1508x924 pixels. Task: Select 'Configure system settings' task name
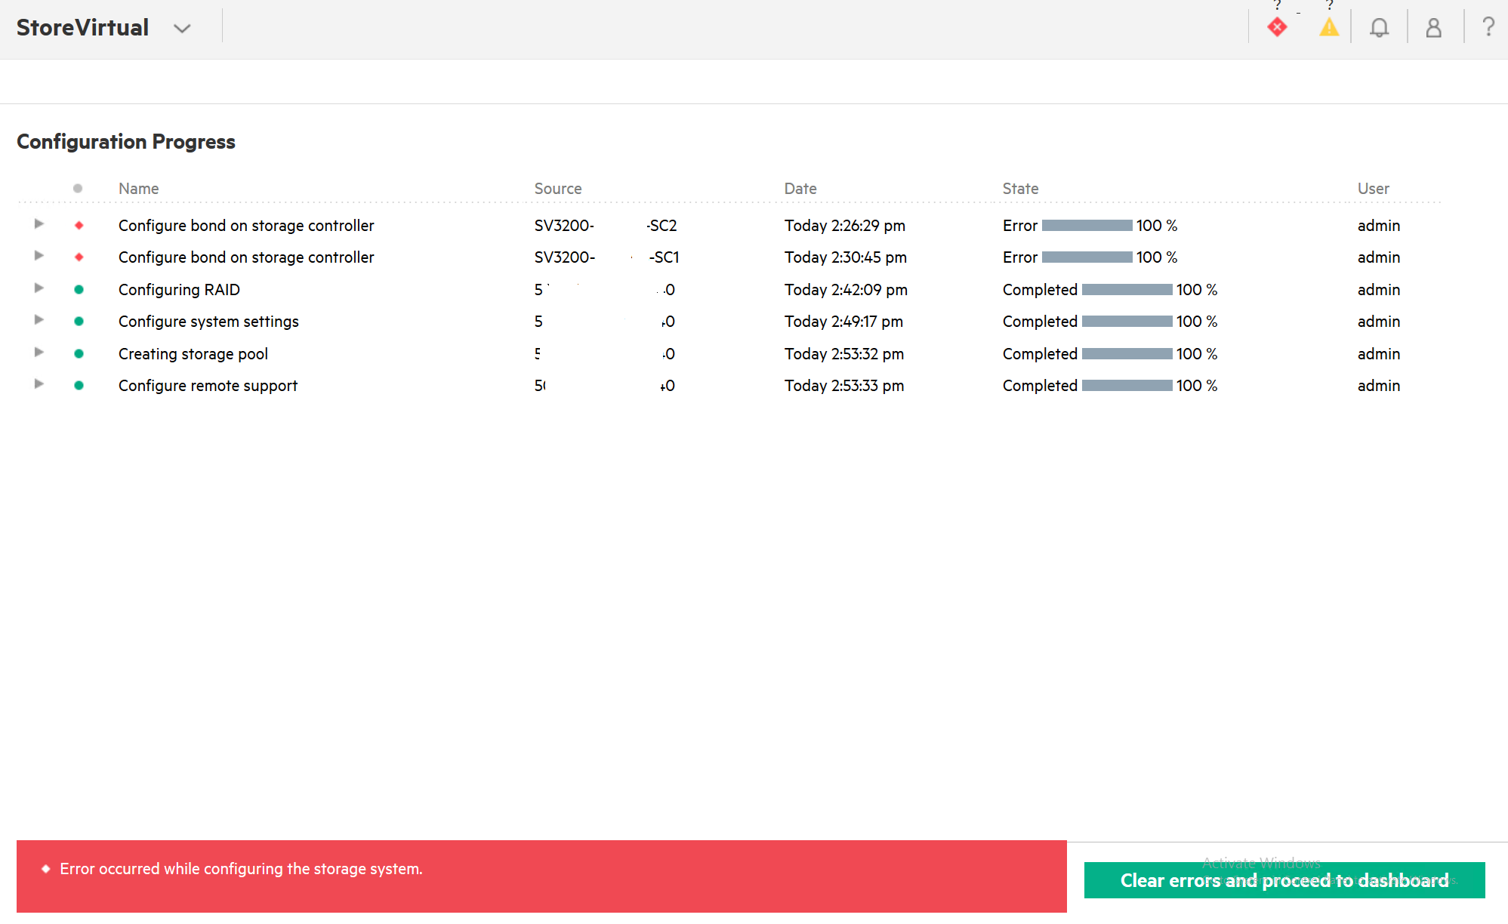(x=208, y=322)
